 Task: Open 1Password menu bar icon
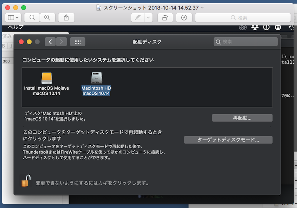point(266,28)
